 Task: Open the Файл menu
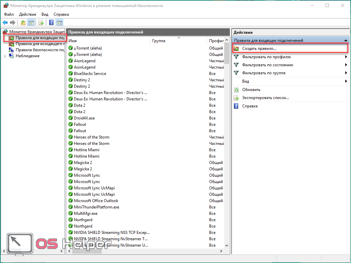tap(9, 14)
